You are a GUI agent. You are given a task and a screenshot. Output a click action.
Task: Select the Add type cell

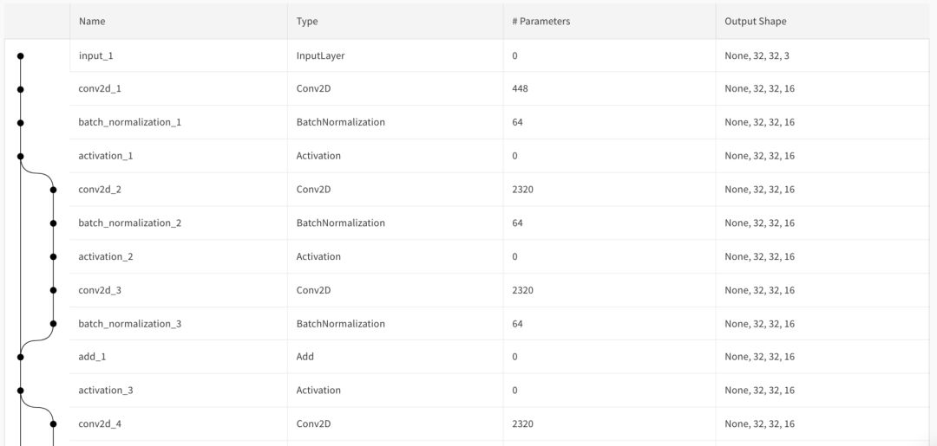[305, 357]
